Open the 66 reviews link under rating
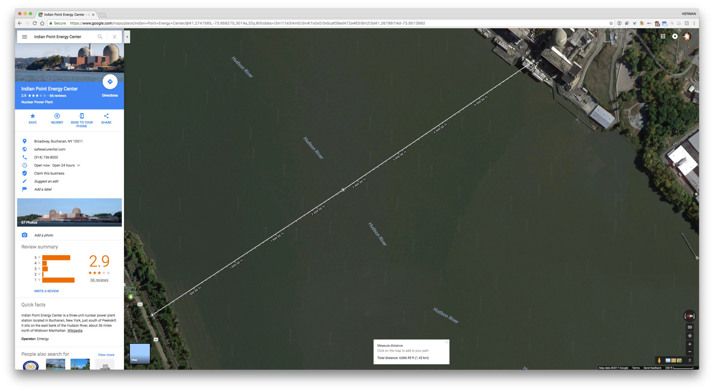Screen dimensions: 714x391 pos(99,280)
